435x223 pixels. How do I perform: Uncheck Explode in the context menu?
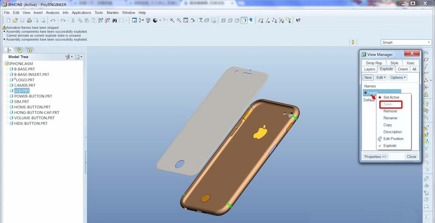tap(390, 145)
